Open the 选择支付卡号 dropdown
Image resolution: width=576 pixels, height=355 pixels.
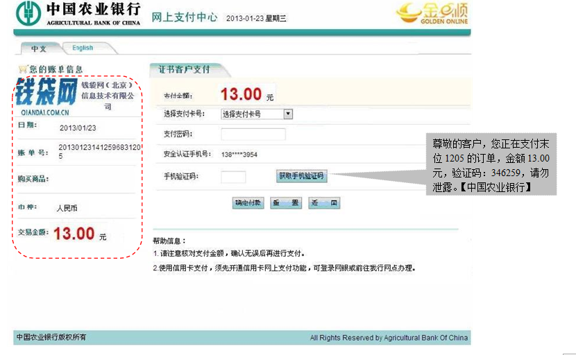point(257,114)
